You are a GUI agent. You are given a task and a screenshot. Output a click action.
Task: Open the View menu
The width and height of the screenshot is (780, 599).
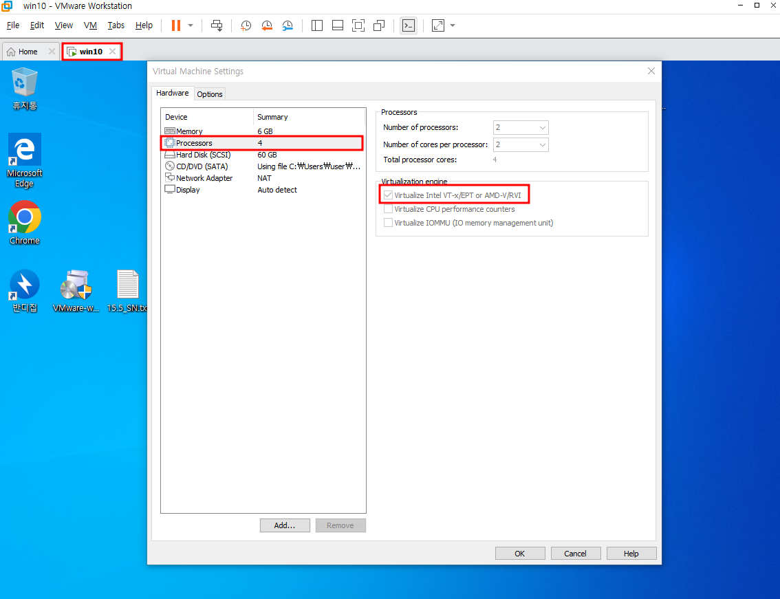[64, 25]
